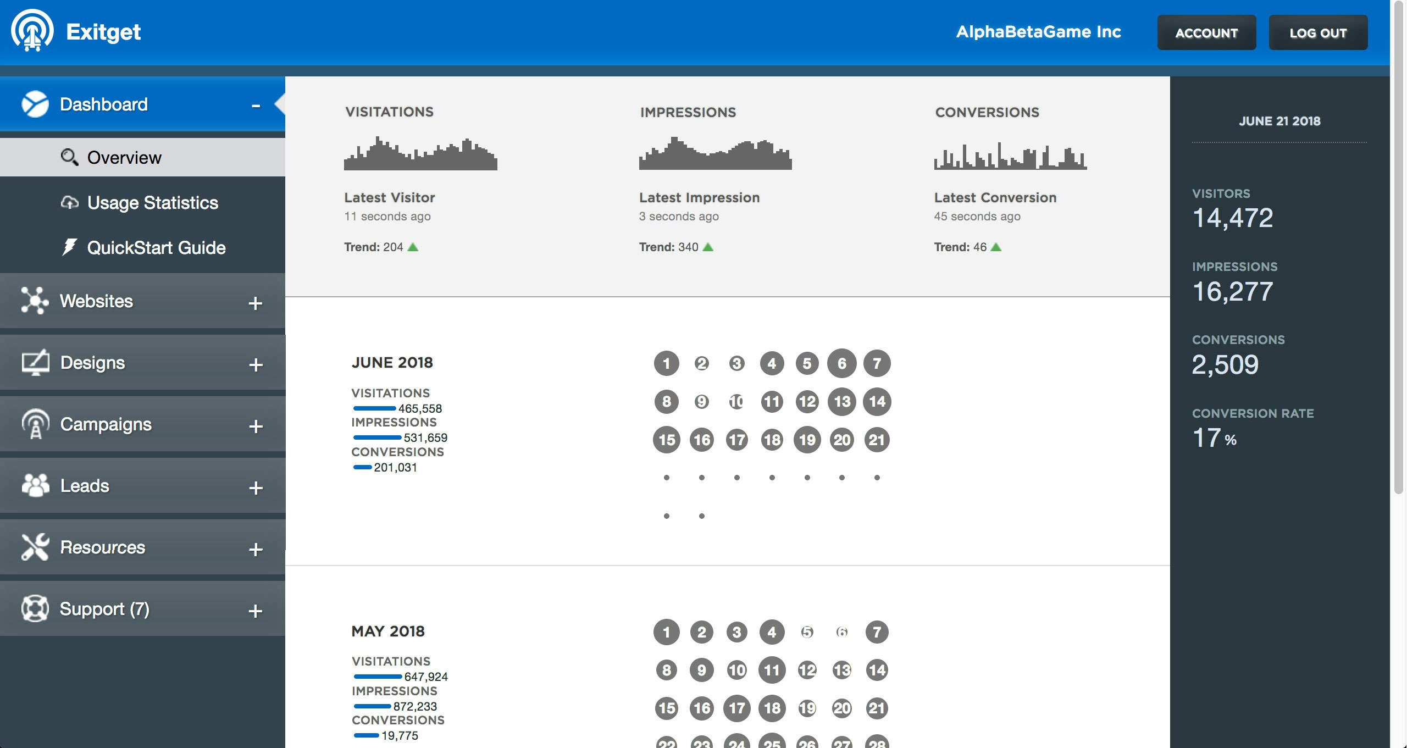Click the Resources tools icon

[35, 547]
